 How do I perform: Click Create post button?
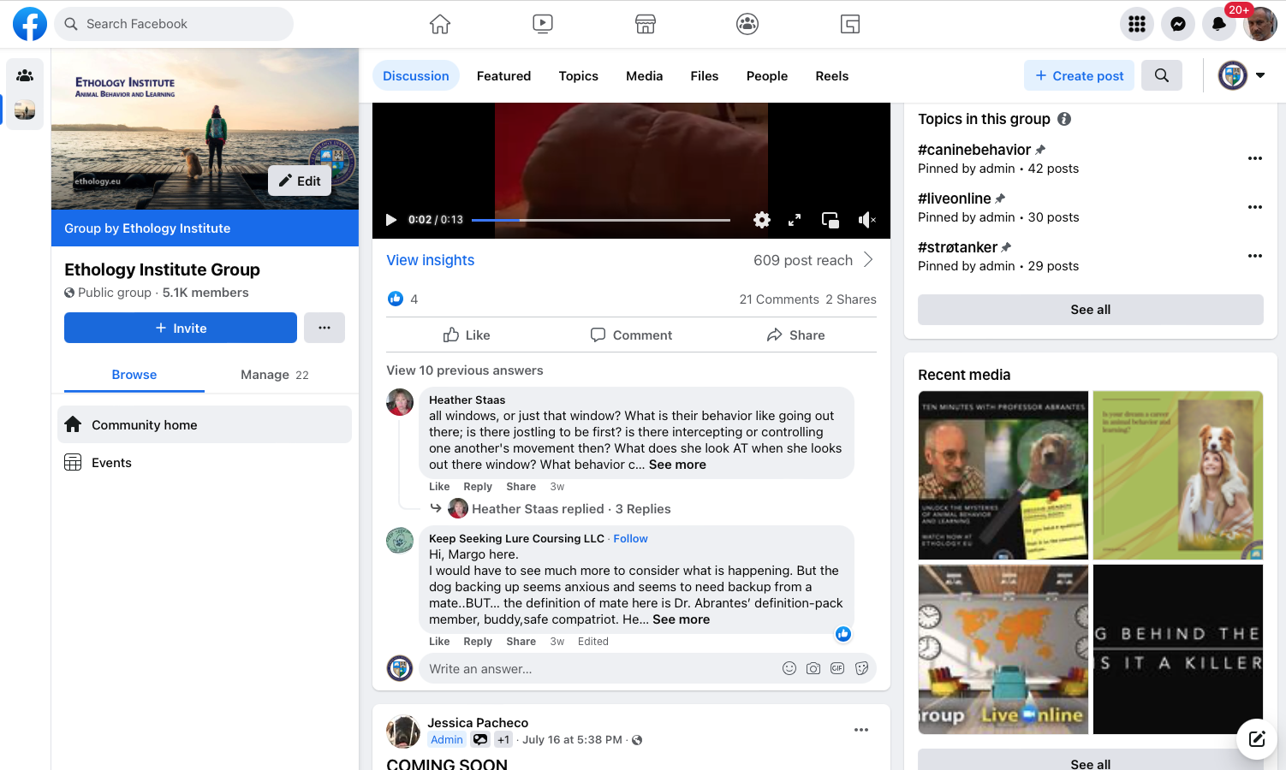click(1080, 75)
